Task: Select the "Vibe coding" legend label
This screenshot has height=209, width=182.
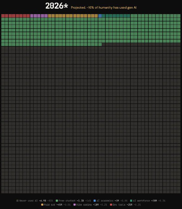Action: coord(84,205)
